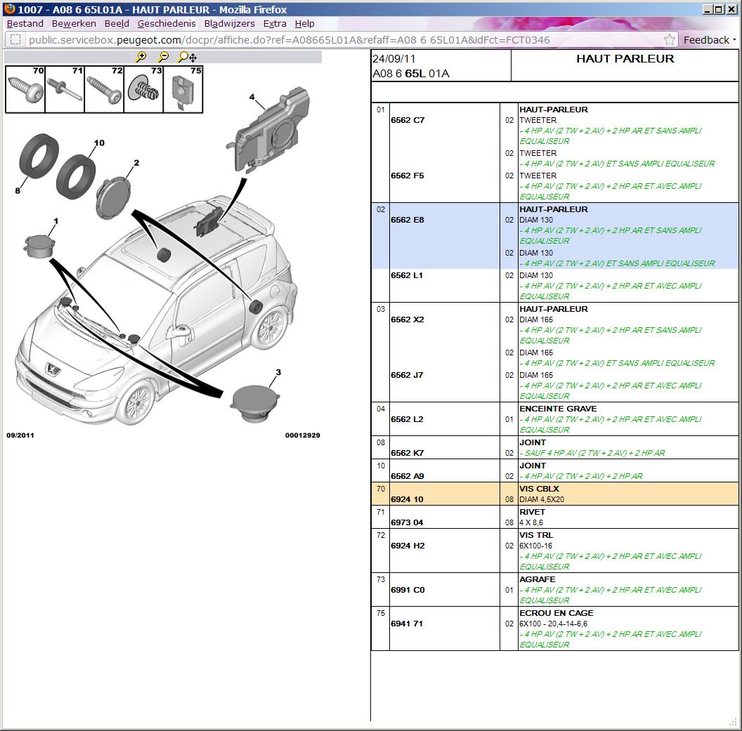The width and height of the screenshot is (742, 731).
Task: Maximize the Firefox window
Action: 718,9
